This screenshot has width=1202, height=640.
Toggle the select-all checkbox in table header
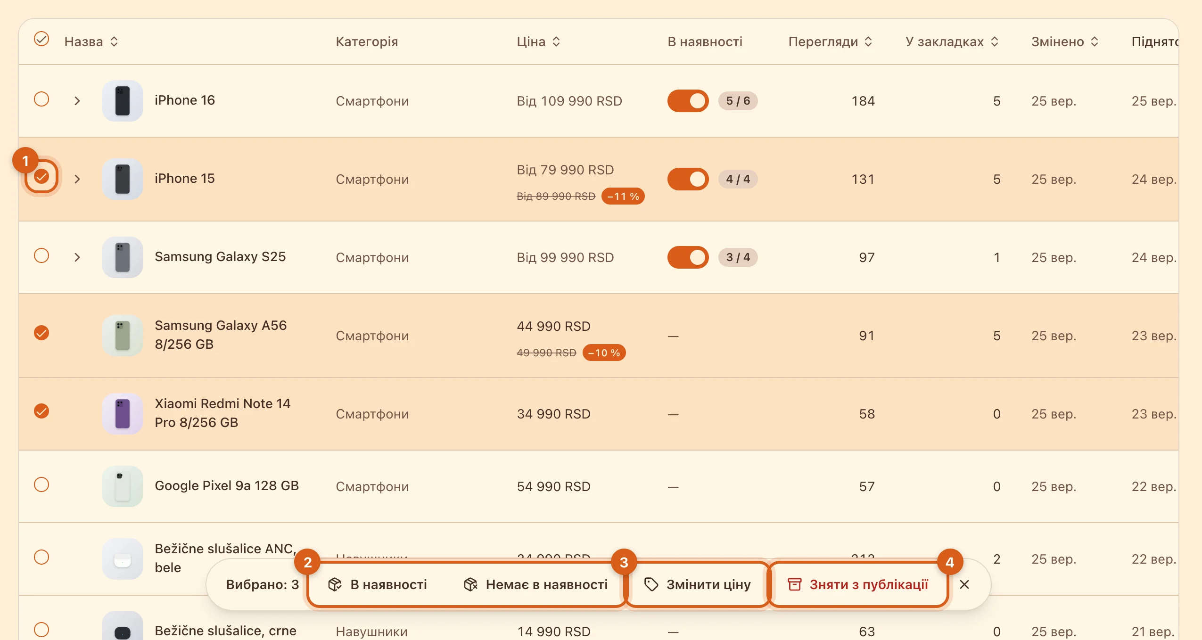[41, 39]
